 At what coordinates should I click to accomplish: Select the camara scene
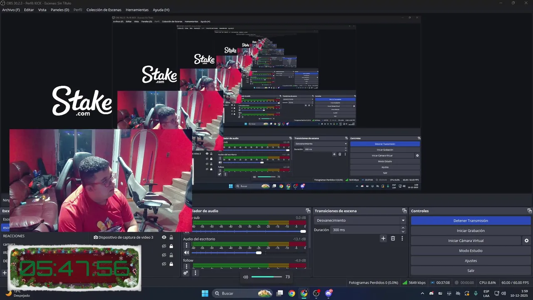coord(9,245)
